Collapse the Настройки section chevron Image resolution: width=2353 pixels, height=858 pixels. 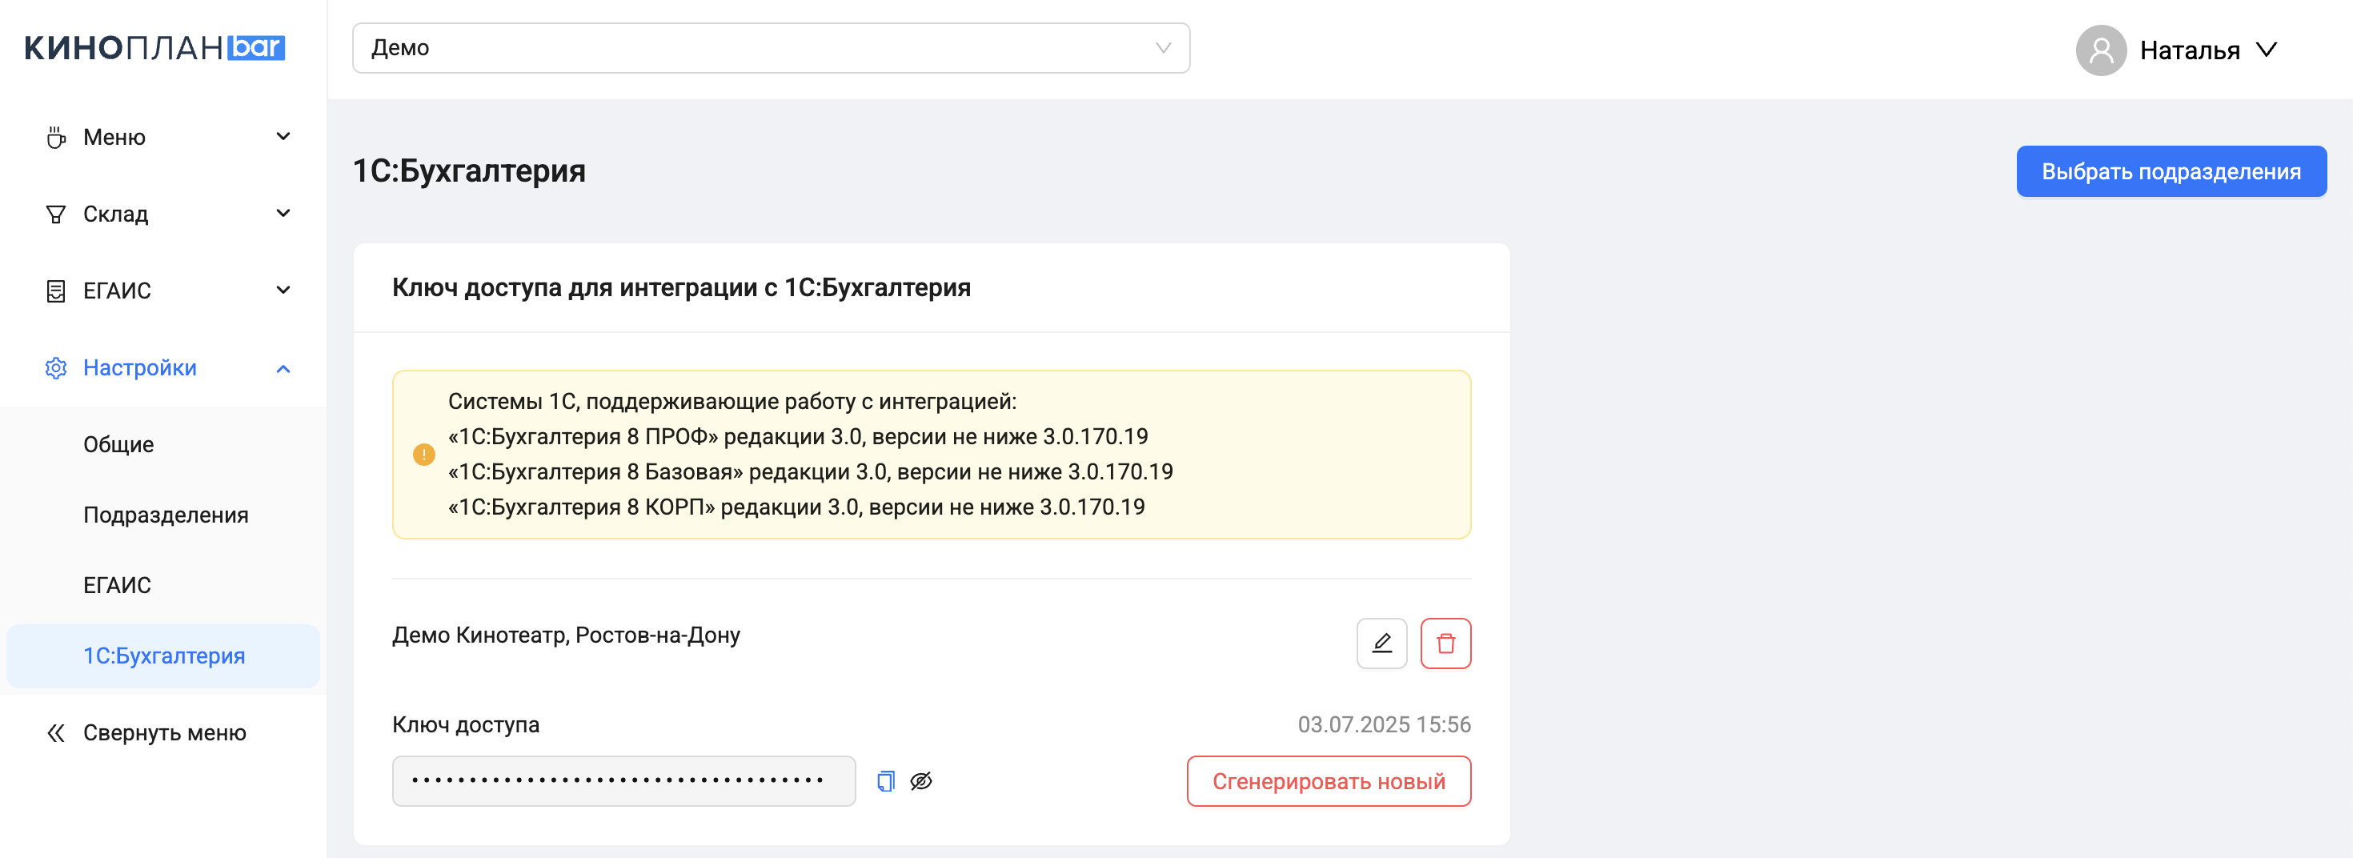(283, 368)
